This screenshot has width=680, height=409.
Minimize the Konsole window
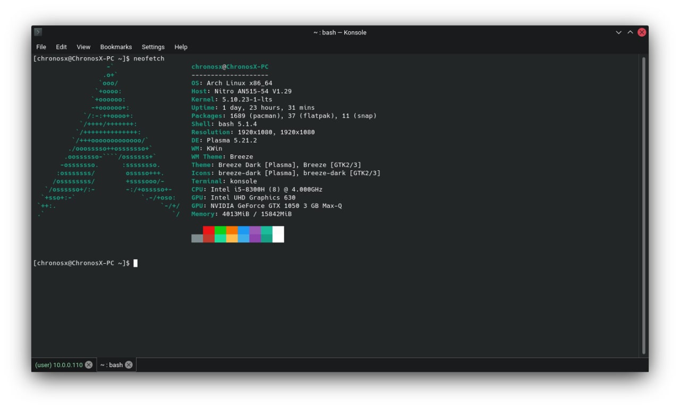coord(618,32)
